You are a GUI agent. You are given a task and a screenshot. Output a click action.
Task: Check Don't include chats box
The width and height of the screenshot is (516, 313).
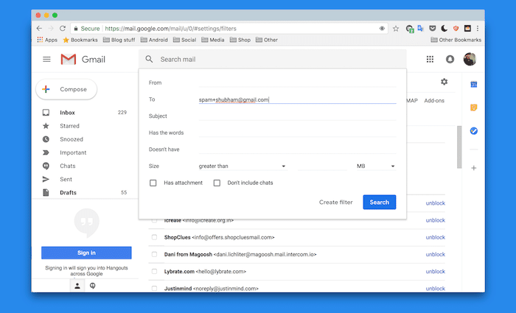tap(217, 183)
